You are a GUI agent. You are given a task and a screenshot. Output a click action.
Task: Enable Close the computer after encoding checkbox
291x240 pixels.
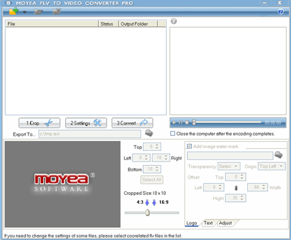point(173,133)
